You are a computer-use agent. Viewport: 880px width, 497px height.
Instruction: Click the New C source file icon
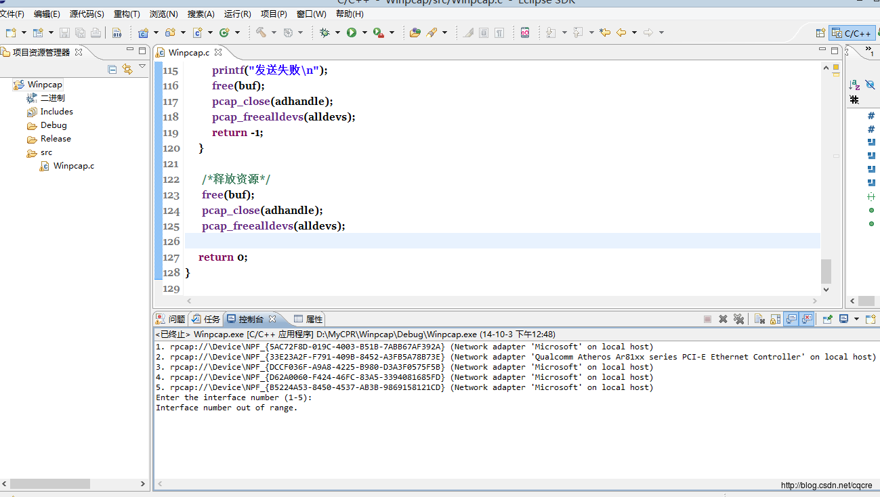pos(198,33)
